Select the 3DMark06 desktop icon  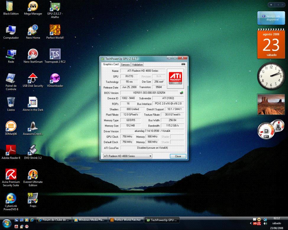coord(11,128)
